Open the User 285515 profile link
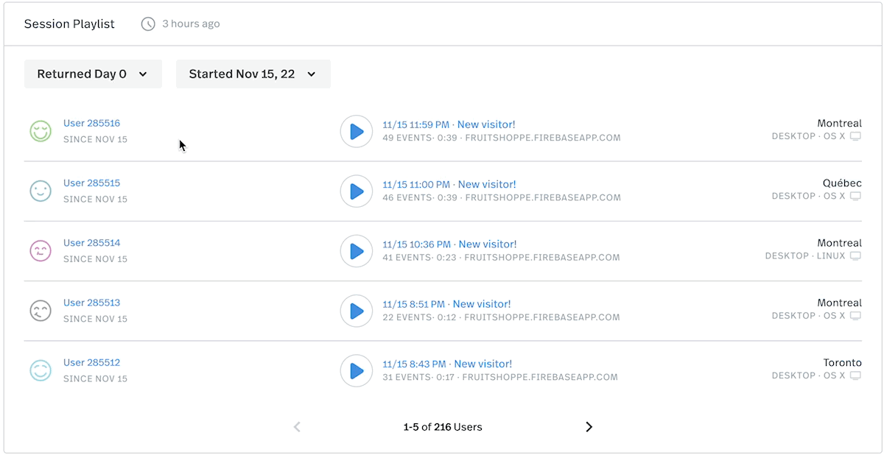The image size is (884, 455). (x=91, y=183)
